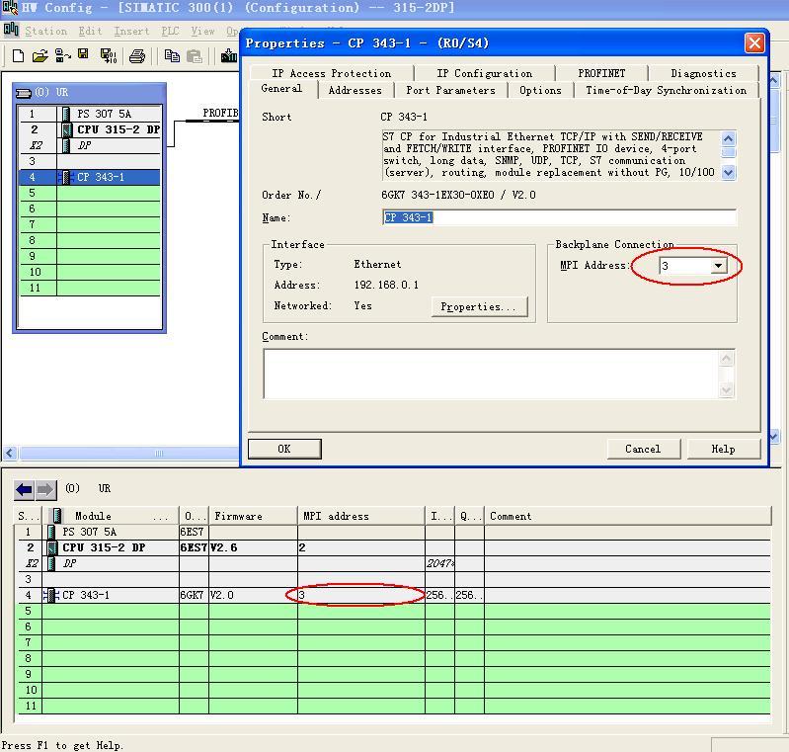Switch to the IP Configuration tab
Viewport: 789px width, 752px height.
pyautogui.click(x=485, y=73)
